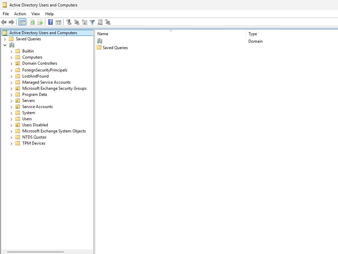Click the Servers OU folder icon
This screenshot has height=254, width=338.
click(18, 101)
